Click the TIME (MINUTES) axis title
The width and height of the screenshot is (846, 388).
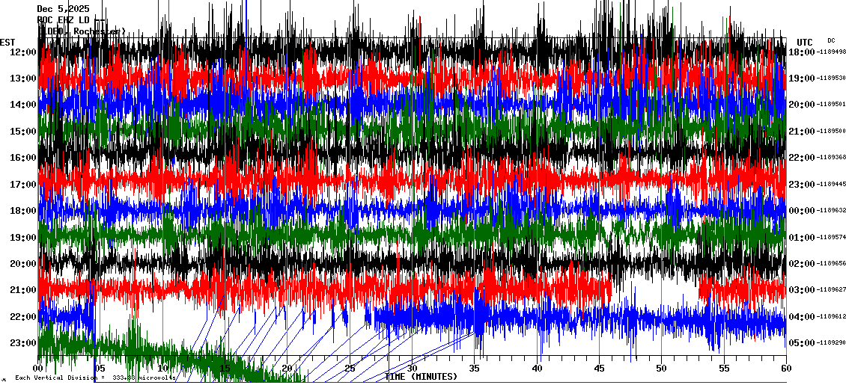[422, 376]
